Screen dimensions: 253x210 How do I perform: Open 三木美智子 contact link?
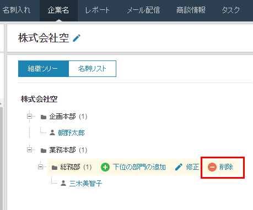85,183
